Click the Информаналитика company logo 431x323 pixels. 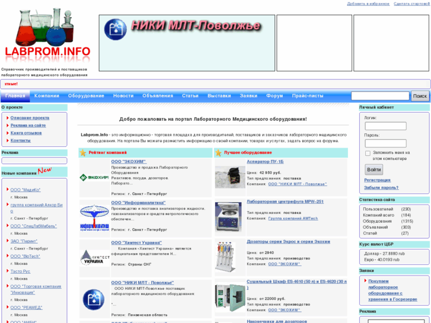94,218
